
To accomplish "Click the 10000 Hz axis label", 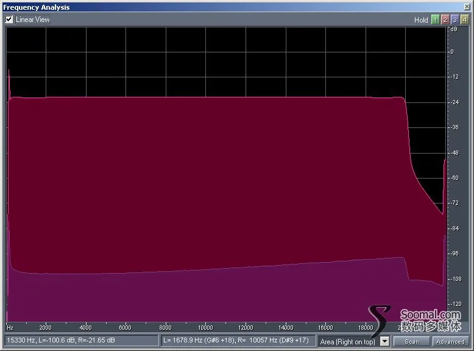I will 205,327.
